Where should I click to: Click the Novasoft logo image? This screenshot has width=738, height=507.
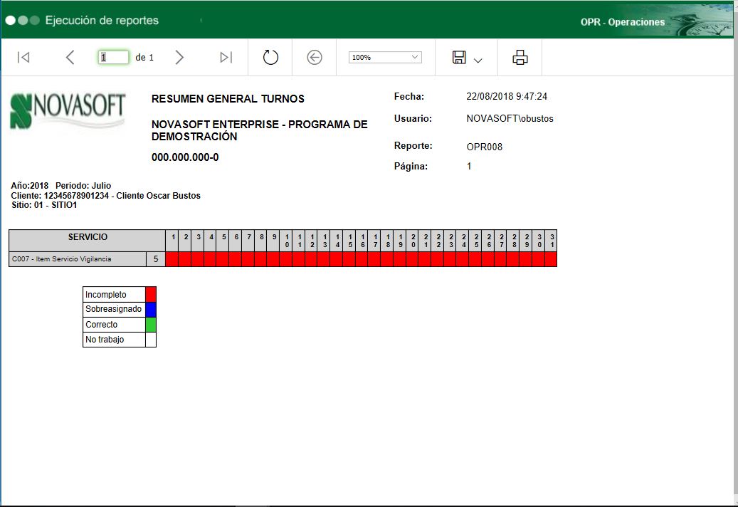tap(68, 110)
